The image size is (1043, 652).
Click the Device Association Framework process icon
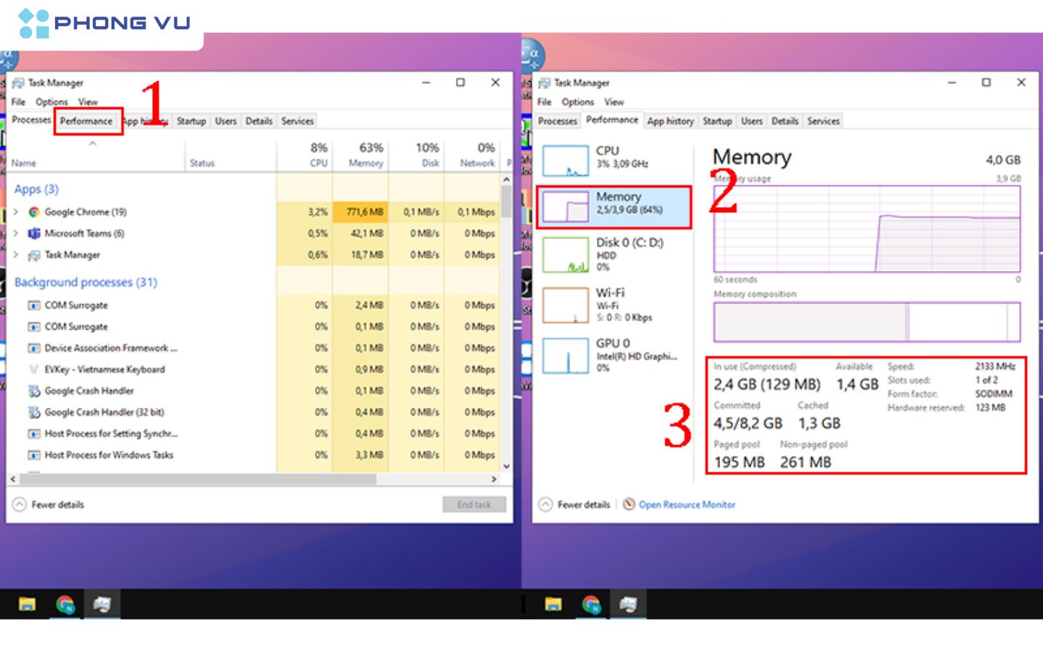coord(33,348)
